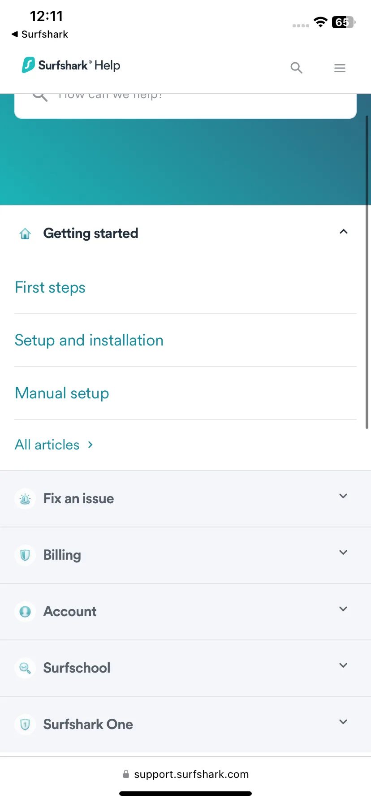This screenshot has width=371, height=803.
Task: Expand the Account section chevron
Action: click(343, 609)
